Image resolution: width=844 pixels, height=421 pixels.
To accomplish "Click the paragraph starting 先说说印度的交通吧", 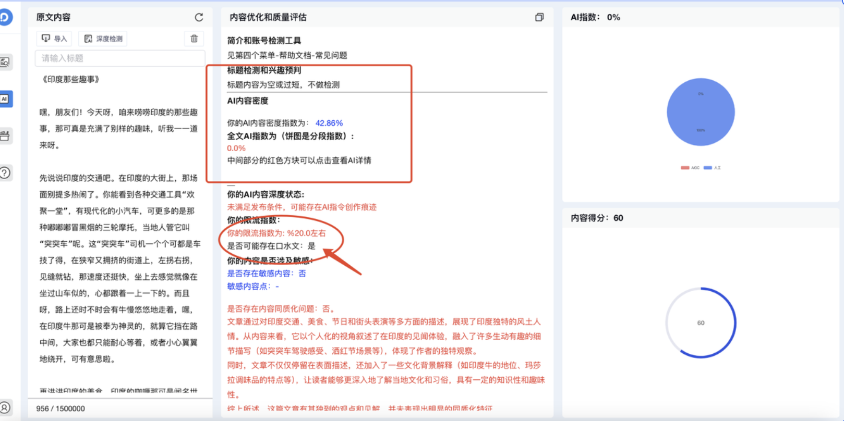I will click(119, 268).
